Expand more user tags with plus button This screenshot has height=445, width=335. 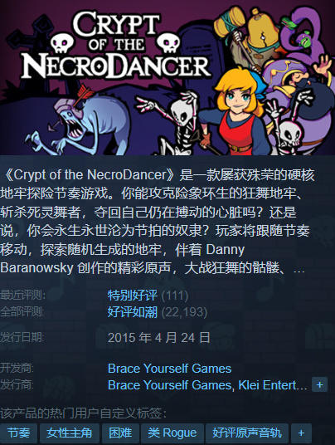(301, 433)
